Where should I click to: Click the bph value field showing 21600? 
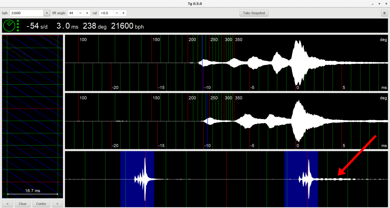point(27,13)
